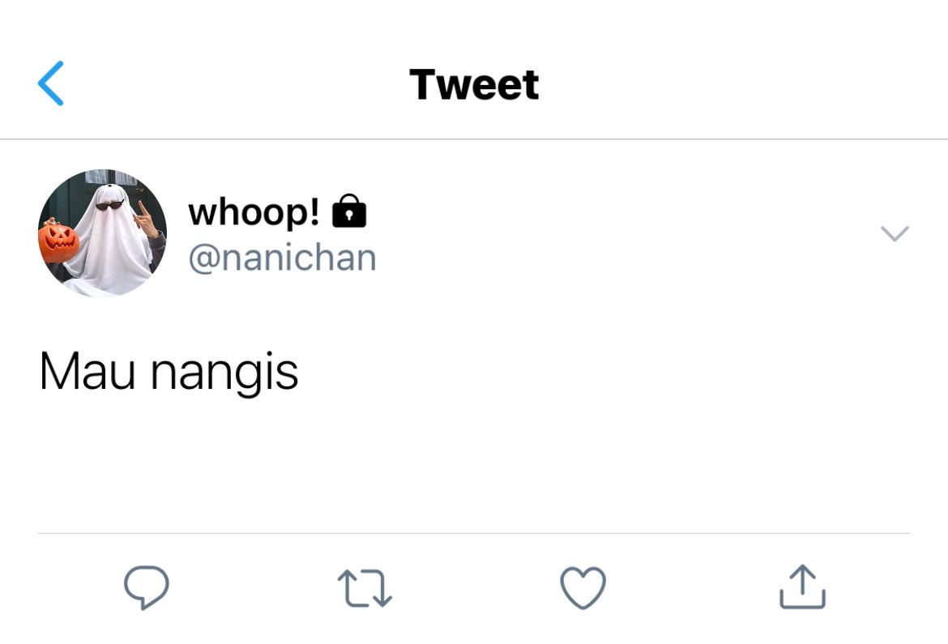The width and height of the screenshot is (948, 644).
Task: Return to timeline with back chevron
Action: click(51, 83)
